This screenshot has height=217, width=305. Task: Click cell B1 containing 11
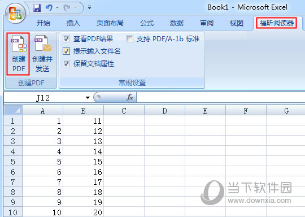83,121
